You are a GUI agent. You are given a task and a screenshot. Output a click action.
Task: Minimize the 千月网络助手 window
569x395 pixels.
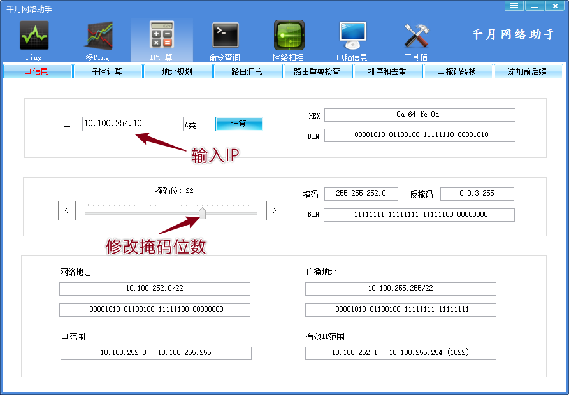pos(535,6)
